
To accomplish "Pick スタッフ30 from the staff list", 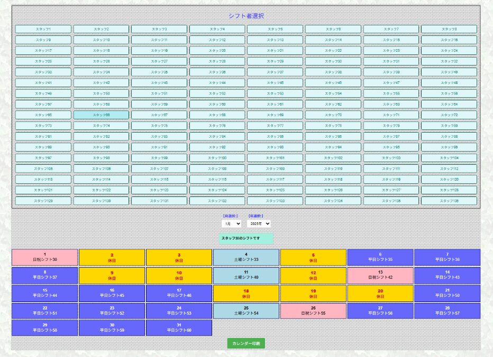I will pos(333,61).
